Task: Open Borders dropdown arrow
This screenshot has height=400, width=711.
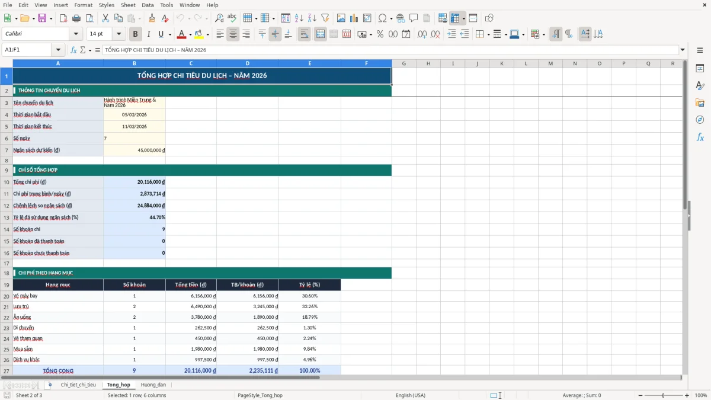Action: tap(488, 34)
